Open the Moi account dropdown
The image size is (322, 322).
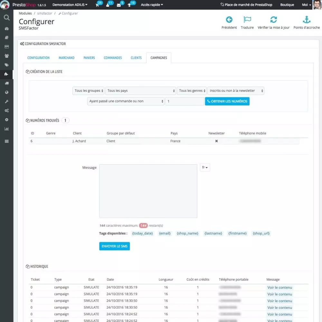tap(307, 5)
